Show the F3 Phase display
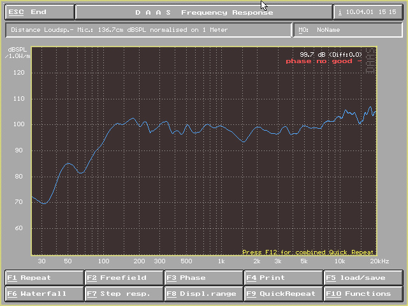Viewport: 408px width, 306px height. (x=203, y=277)
